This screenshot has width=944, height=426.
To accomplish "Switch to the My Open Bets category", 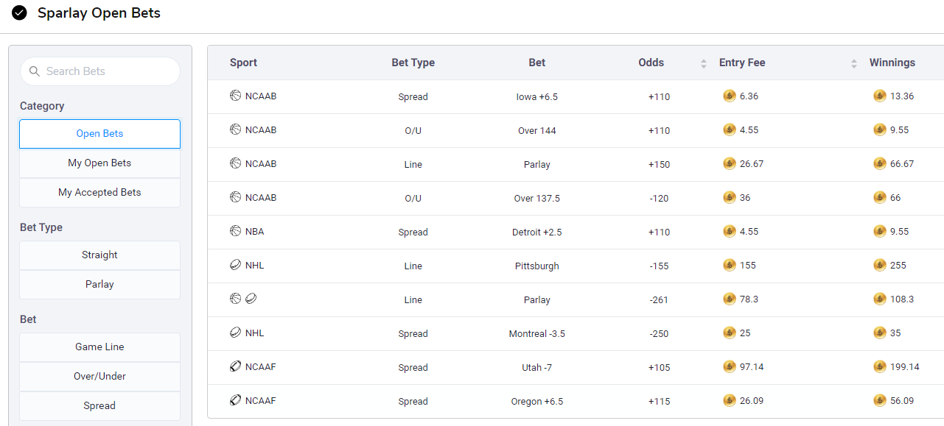I will [x=99, y=163].
